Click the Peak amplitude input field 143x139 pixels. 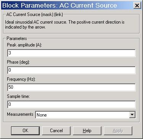coord(71,53)
